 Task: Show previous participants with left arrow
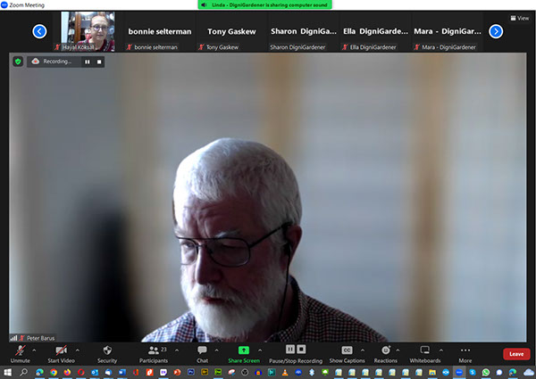(39, 31)
